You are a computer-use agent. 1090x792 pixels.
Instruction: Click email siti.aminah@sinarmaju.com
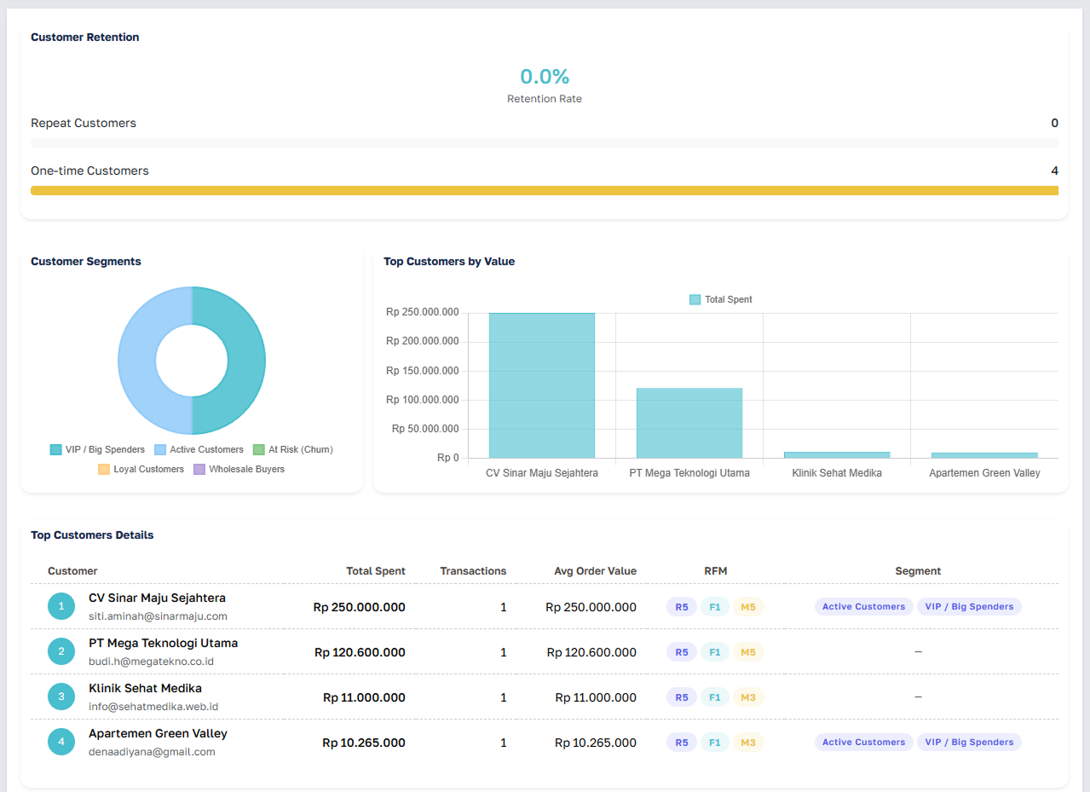coord(158,616)
